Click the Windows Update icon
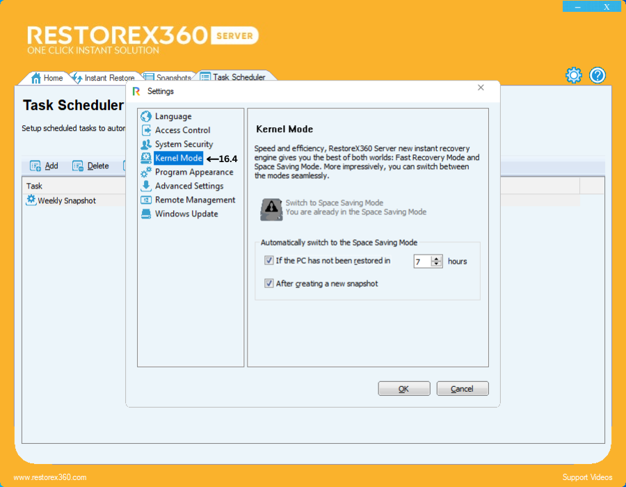Screen dimensions: 626x487 point(146,214)
